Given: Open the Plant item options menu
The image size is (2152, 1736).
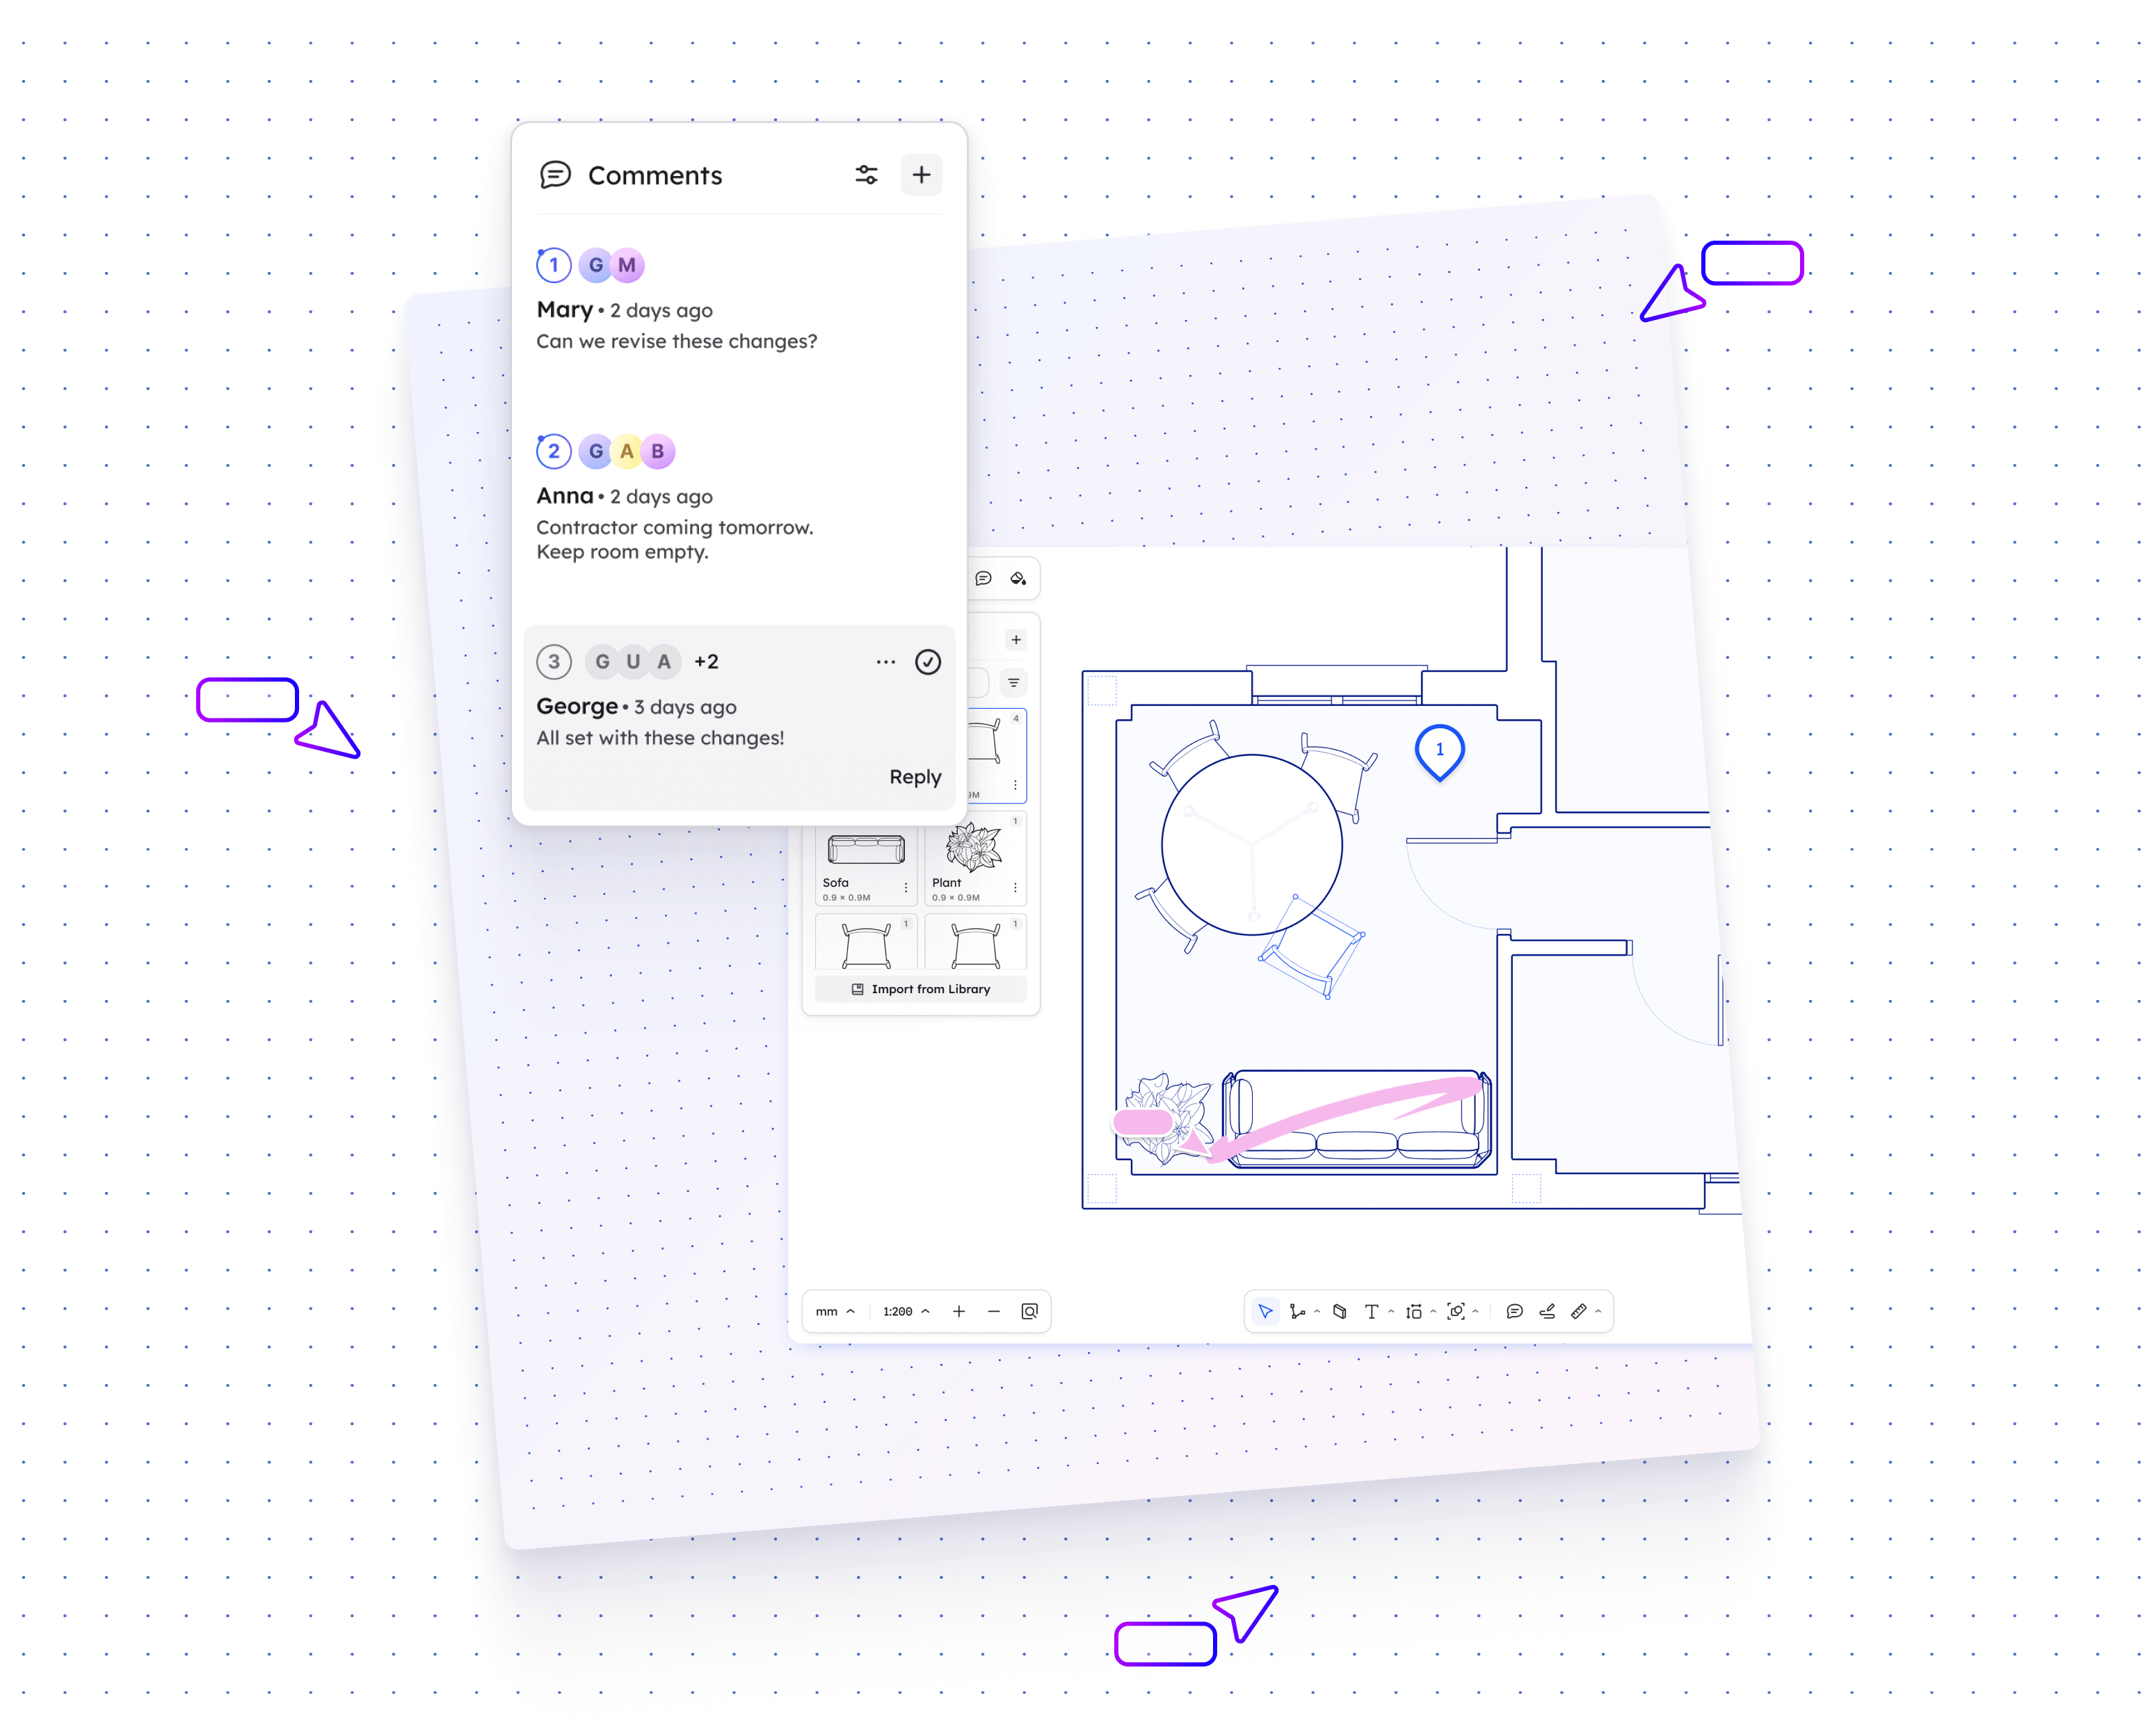Looking at the screenshot, I should click(x=1015, y=888).
